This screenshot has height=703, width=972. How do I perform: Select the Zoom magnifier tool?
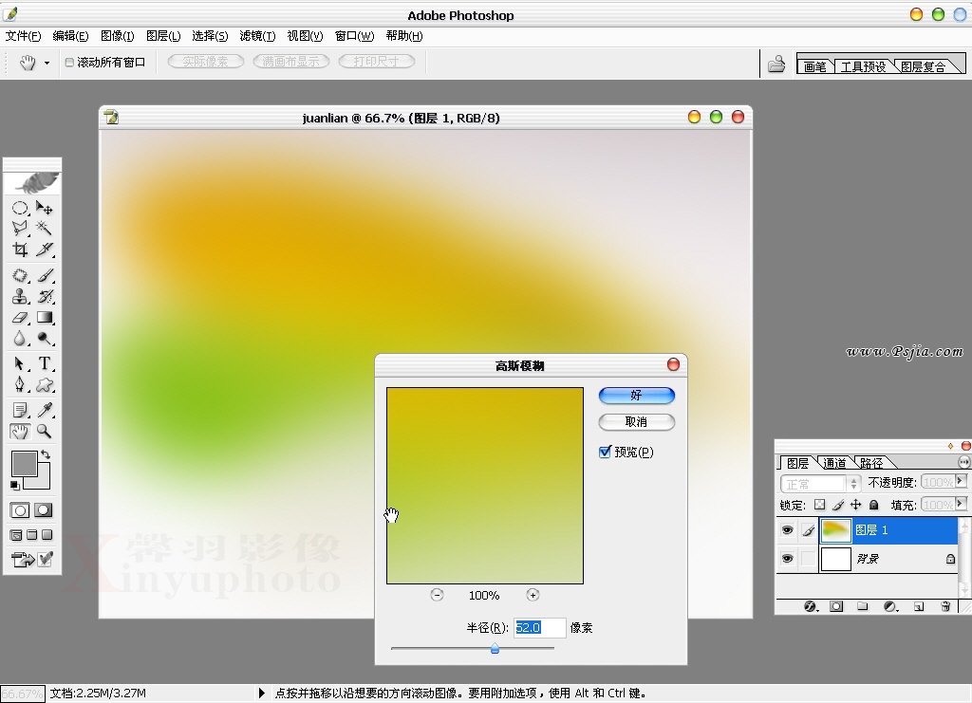(45, 431)
